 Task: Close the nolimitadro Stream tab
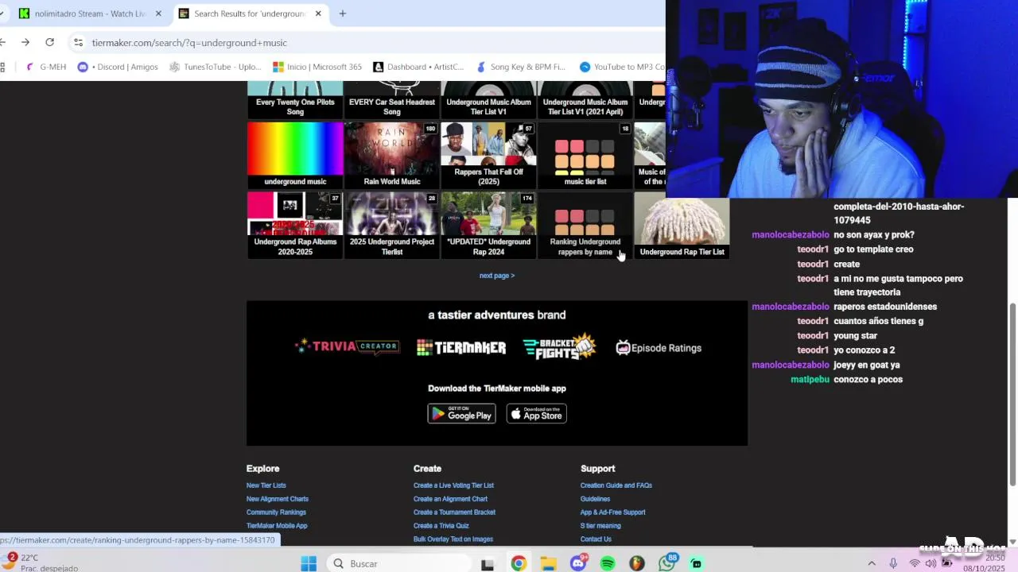(158, 14)
